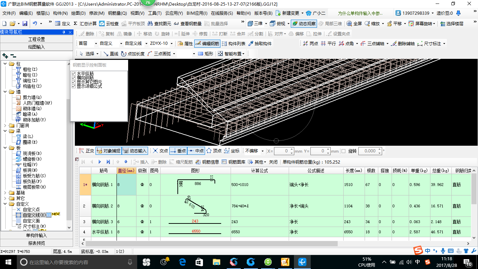Image resolution: width=478 pixels, height=269 pixels.
Task: Open 属性 properties panel button
Action: tap(185, 43)
